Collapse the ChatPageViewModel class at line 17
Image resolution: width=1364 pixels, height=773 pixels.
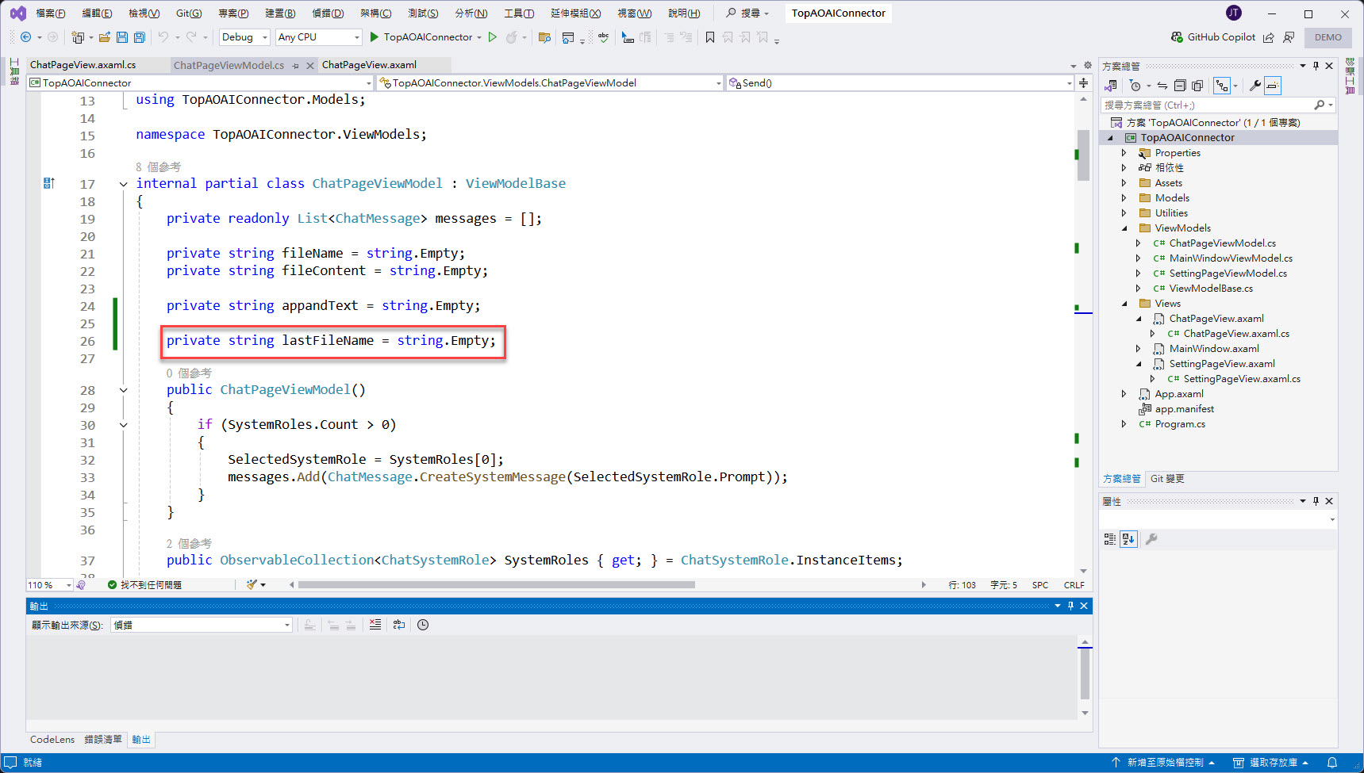(123, 184)
